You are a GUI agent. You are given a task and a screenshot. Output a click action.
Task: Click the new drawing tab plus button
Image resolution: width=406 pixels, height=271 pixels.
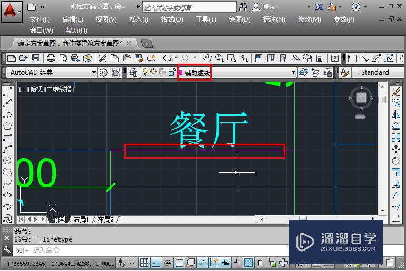coord(147,44)
